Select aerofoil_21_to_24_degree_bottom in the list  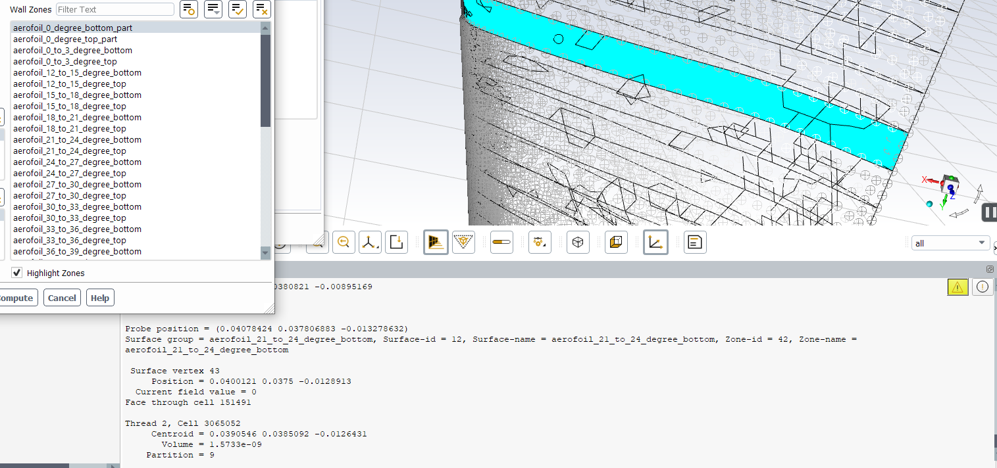tap(77, 140)
